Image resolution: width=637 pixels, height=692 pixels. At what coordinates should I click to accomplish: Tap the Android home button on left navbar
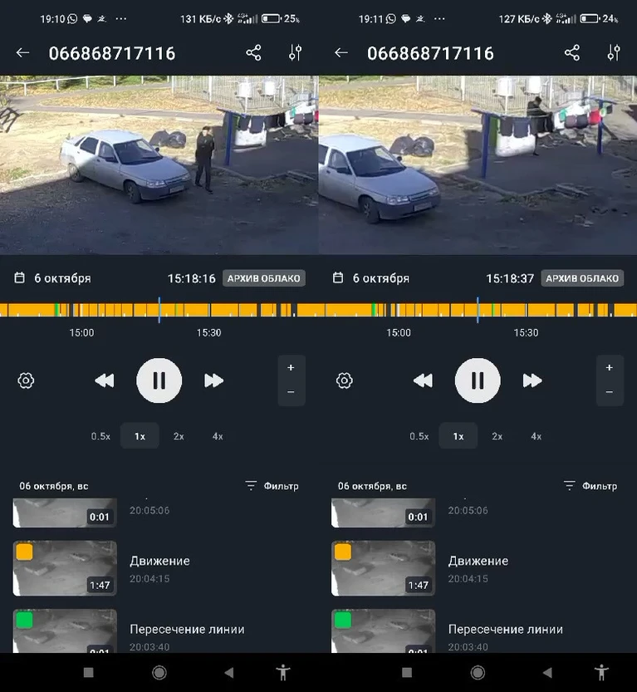159,673
